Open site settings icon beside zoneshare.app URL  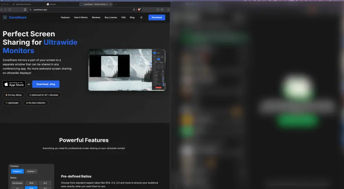[30, 10]
